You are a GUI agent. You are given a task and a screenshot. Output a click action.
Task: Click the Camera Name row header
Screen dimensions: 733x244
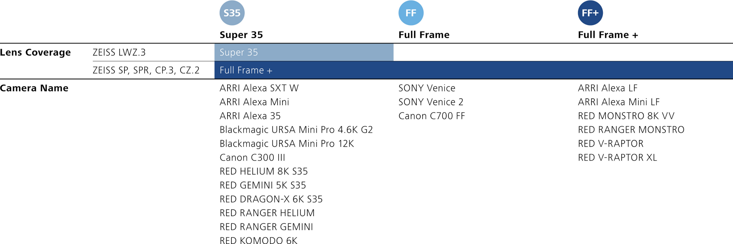(x=34, y=88)
